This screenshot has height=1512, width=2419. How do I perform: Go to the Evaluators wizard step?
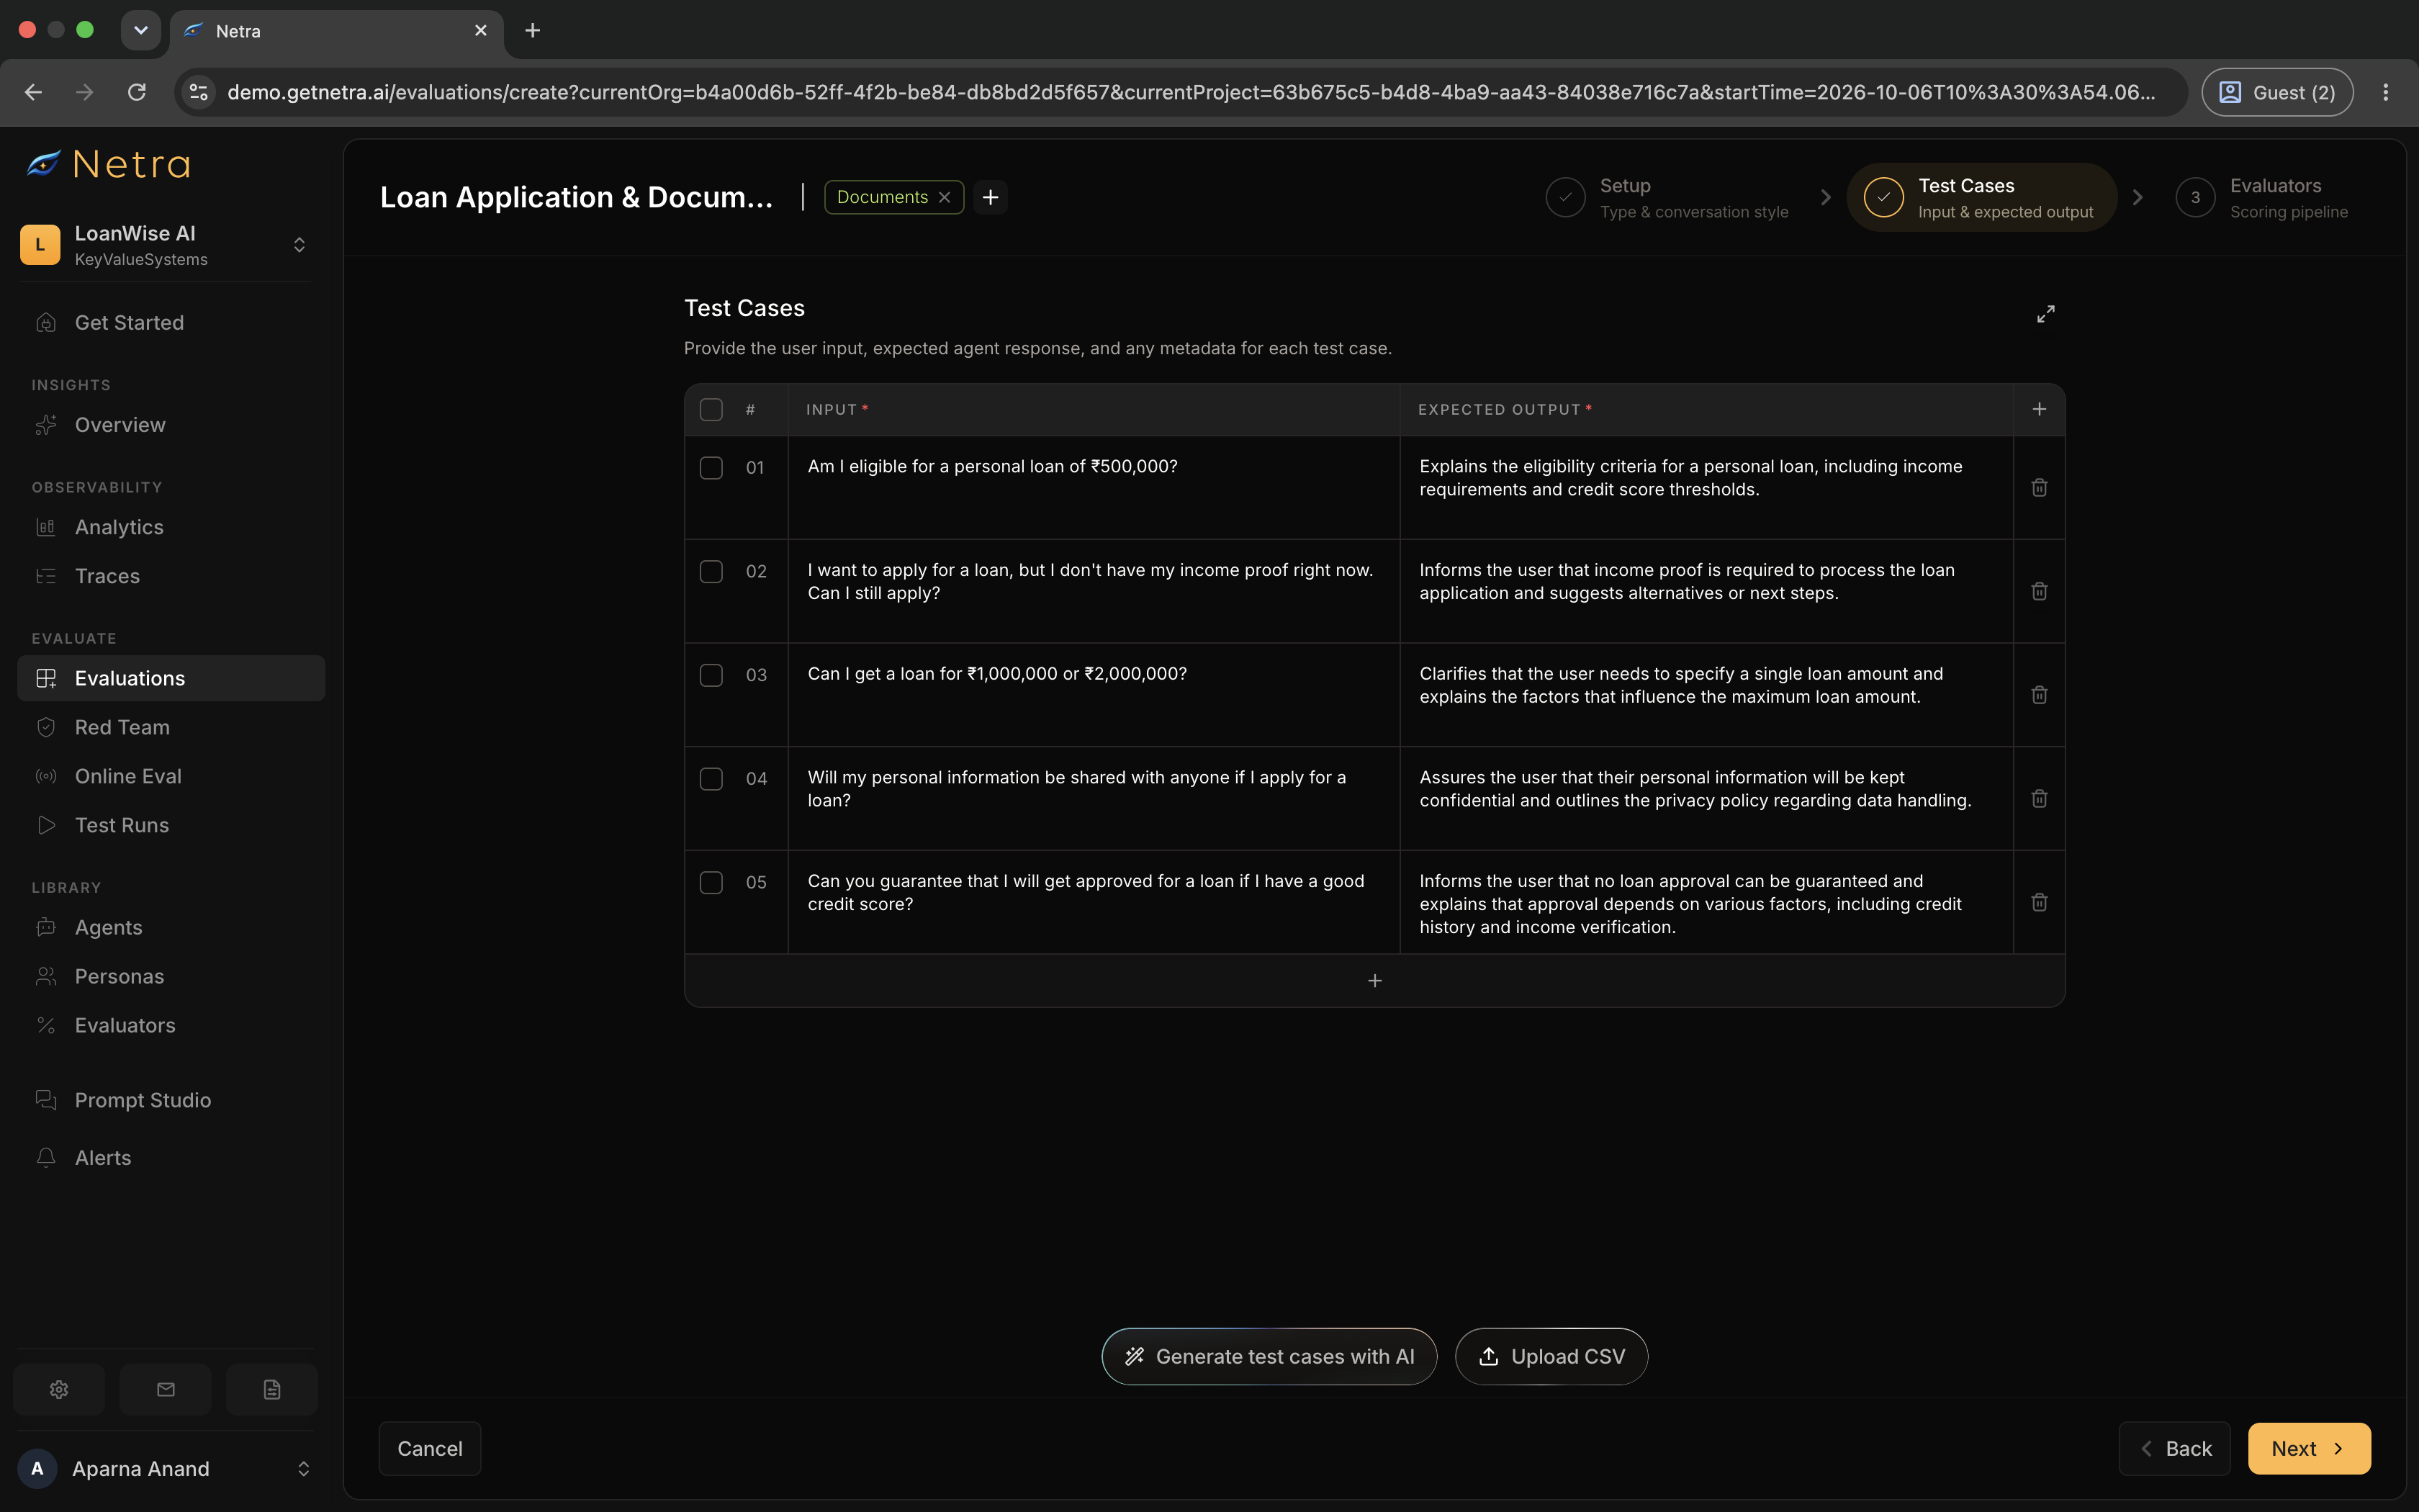tap(2261, 198)
